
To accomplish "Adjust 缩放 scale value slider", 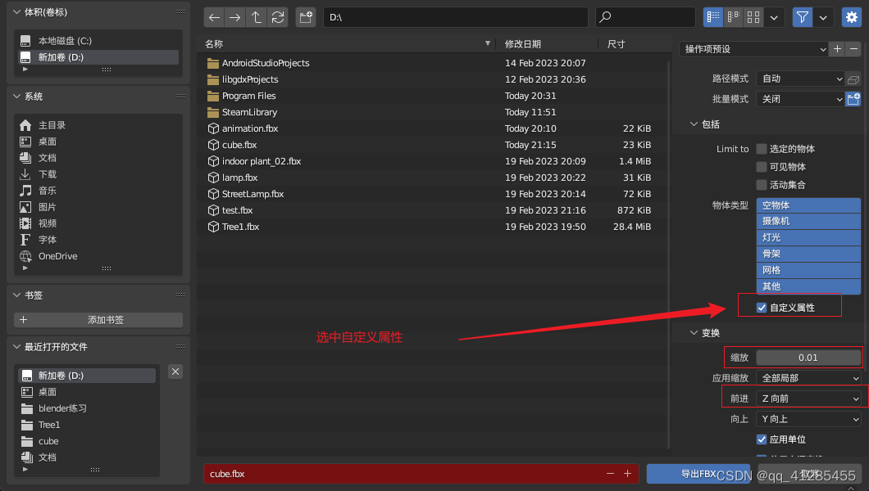I will point(808,358).
